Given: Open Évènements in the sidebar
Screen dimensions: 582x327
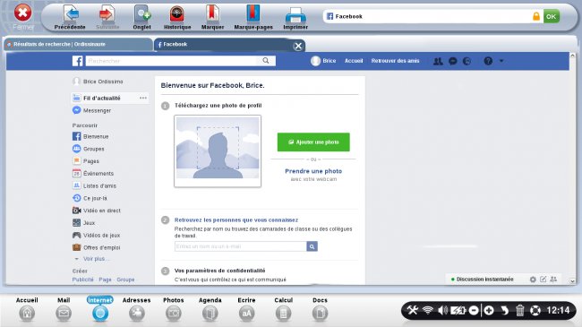Looking at the screenshot, I should click(93, 173).
